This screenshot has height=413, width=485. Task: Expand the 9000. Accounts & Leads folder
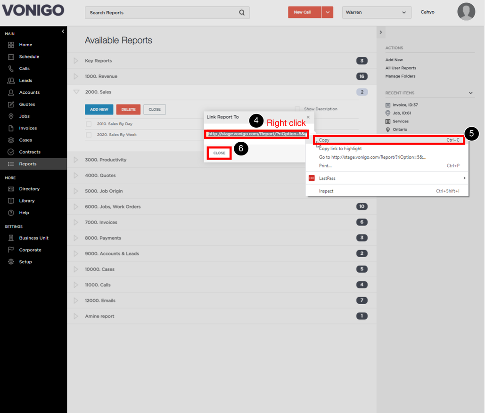tap(76, 253)
